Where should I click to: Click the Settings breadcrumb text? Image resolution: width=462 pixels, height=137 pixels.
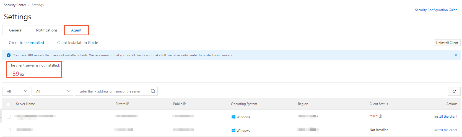tap(38, 5)
